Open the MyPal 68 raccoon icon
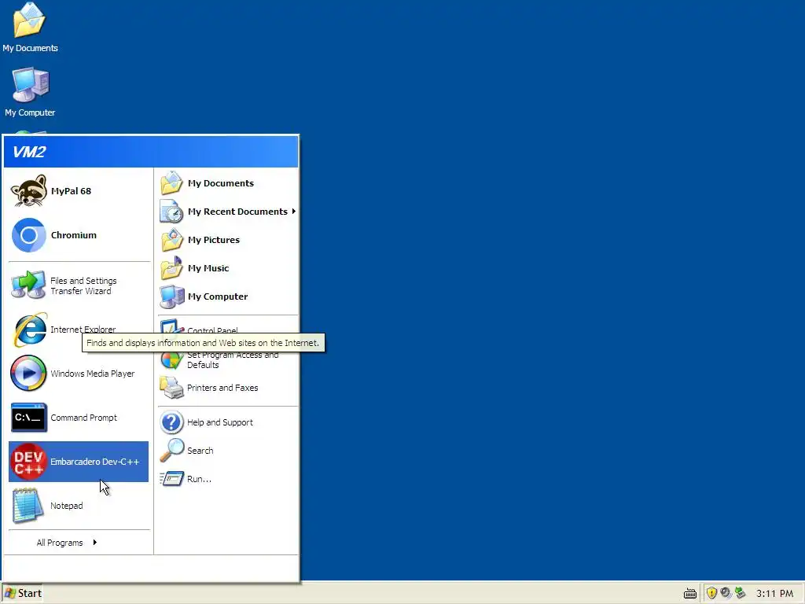Viewport: 805px width, 604px height. coord(29,191)
